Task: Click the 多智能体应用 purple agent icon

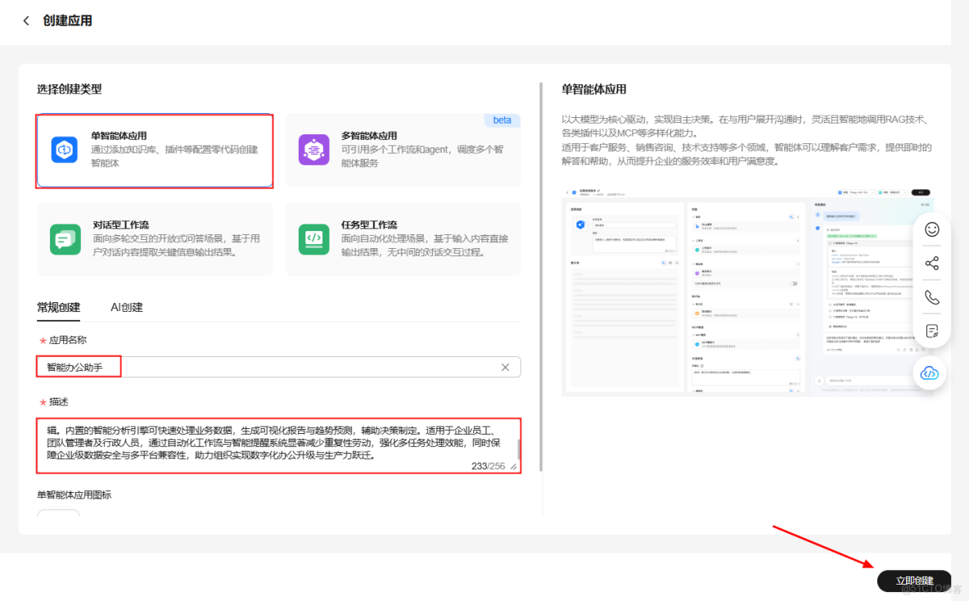Action: [314, 150]
